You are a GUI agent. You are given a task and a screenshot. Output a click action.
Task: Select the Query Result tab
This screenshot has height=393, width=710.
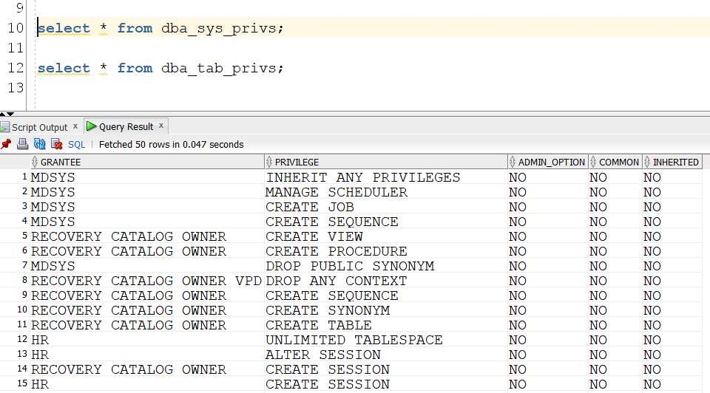(x=126, y=126)
